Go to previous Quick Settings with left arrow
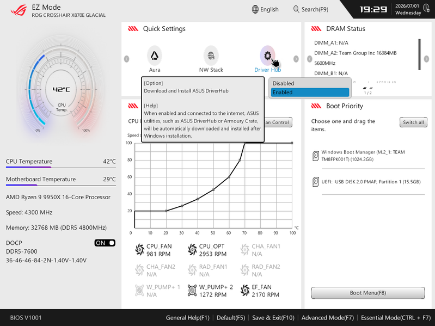This screenshot has width=435, height=326. [x=126, y=59]
